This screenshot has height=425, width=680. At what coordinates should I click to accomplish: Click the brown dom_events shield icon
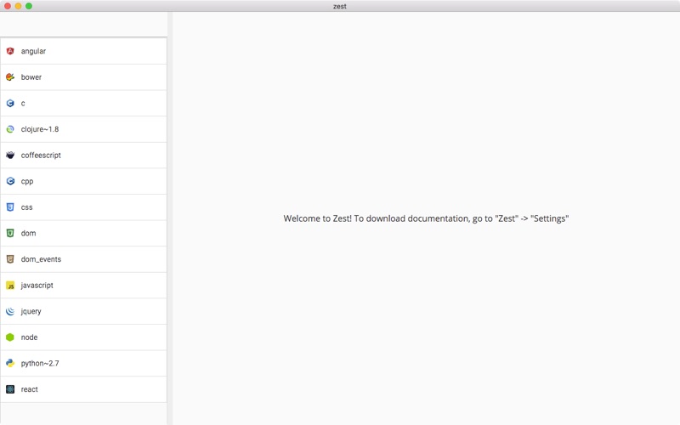pyautogui.click(x=10, y=259)
